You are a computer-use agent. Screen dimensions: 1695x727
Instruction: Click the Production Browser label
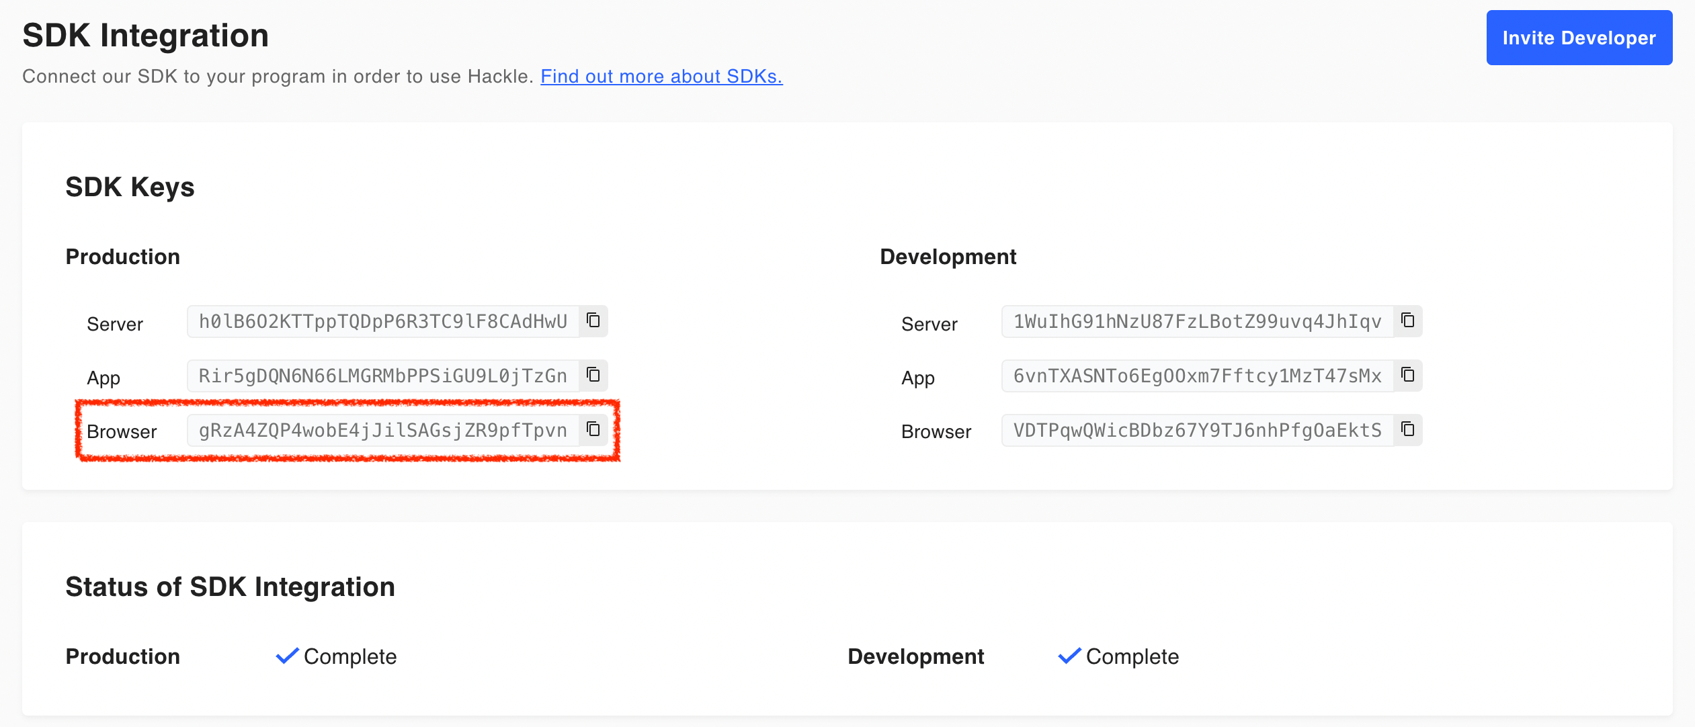click(122, 431)
